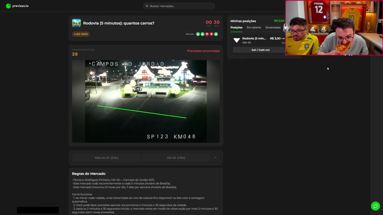Image resolution: width=383 pixels, height=215 pixels.
Task: Click the streamer webcam overlay
Action: click(x=334, y=28)
